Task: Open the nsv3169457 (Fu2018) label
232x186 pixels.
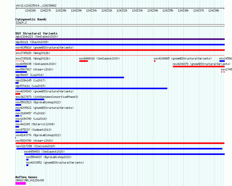Action: 30,113
